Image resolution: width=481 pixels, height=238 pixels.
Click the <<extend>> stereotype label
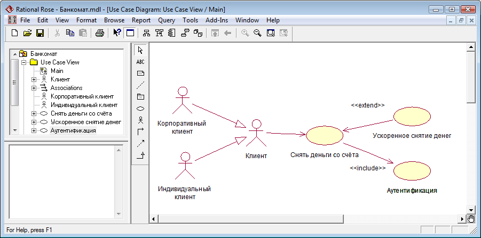(x=367, y=105)
